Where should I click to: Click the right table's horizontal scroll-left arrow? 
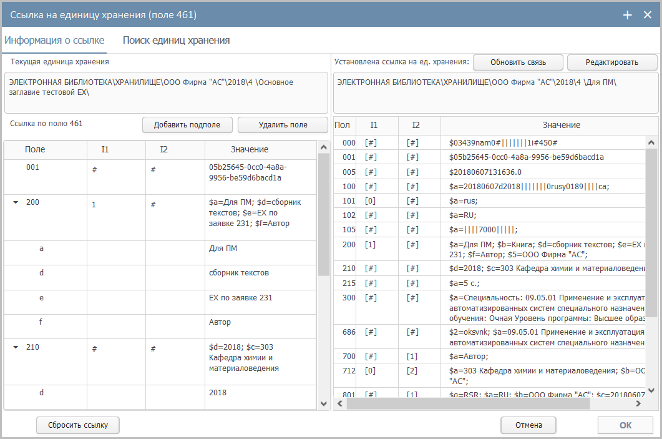340,404
